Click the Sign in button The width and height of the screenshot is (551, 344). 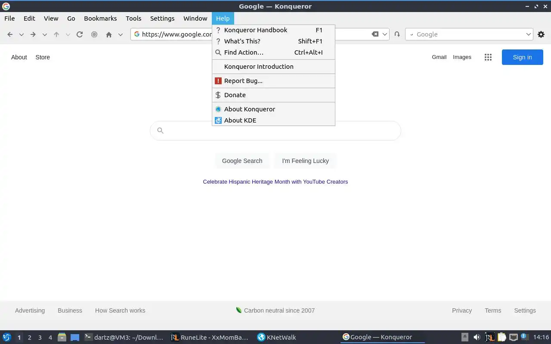pyautogui.click(x=522, y=57)
